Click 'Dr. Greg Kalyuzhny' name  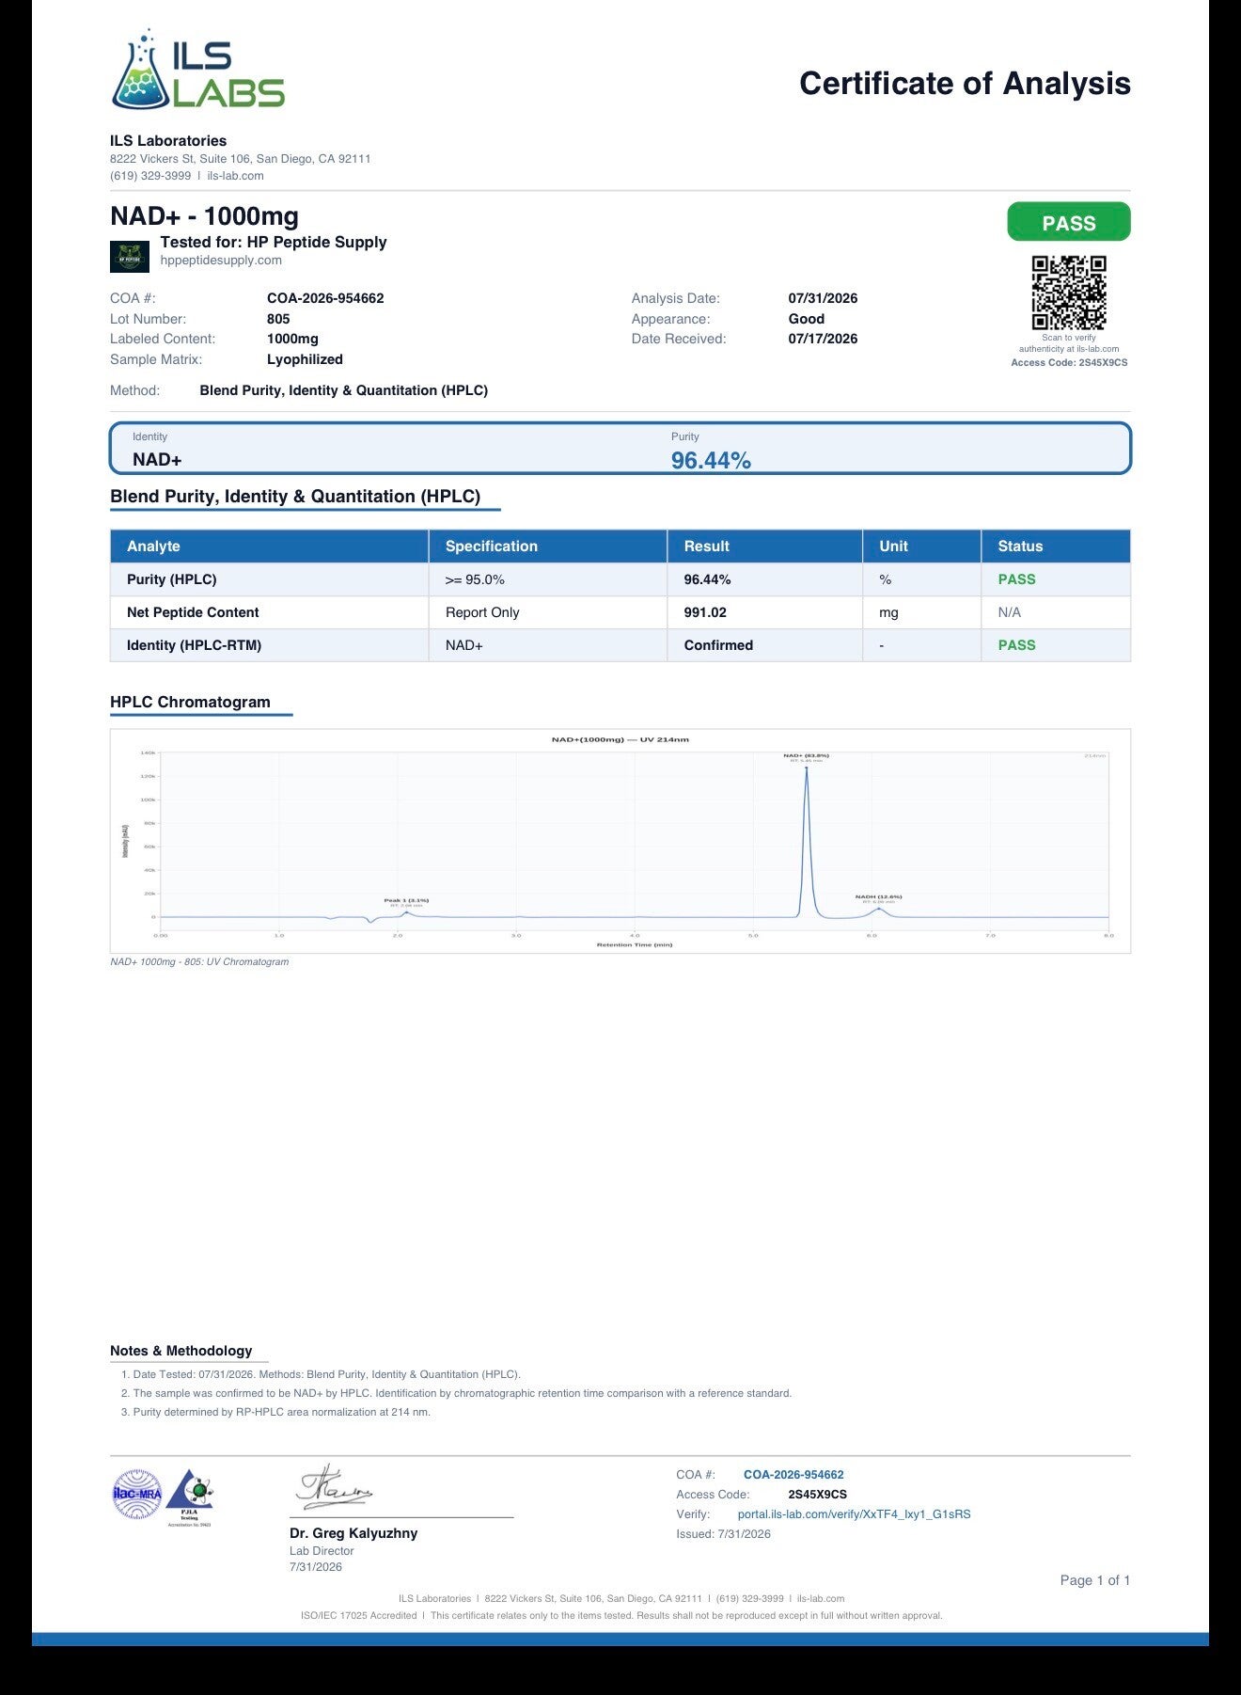[353, 1533]
